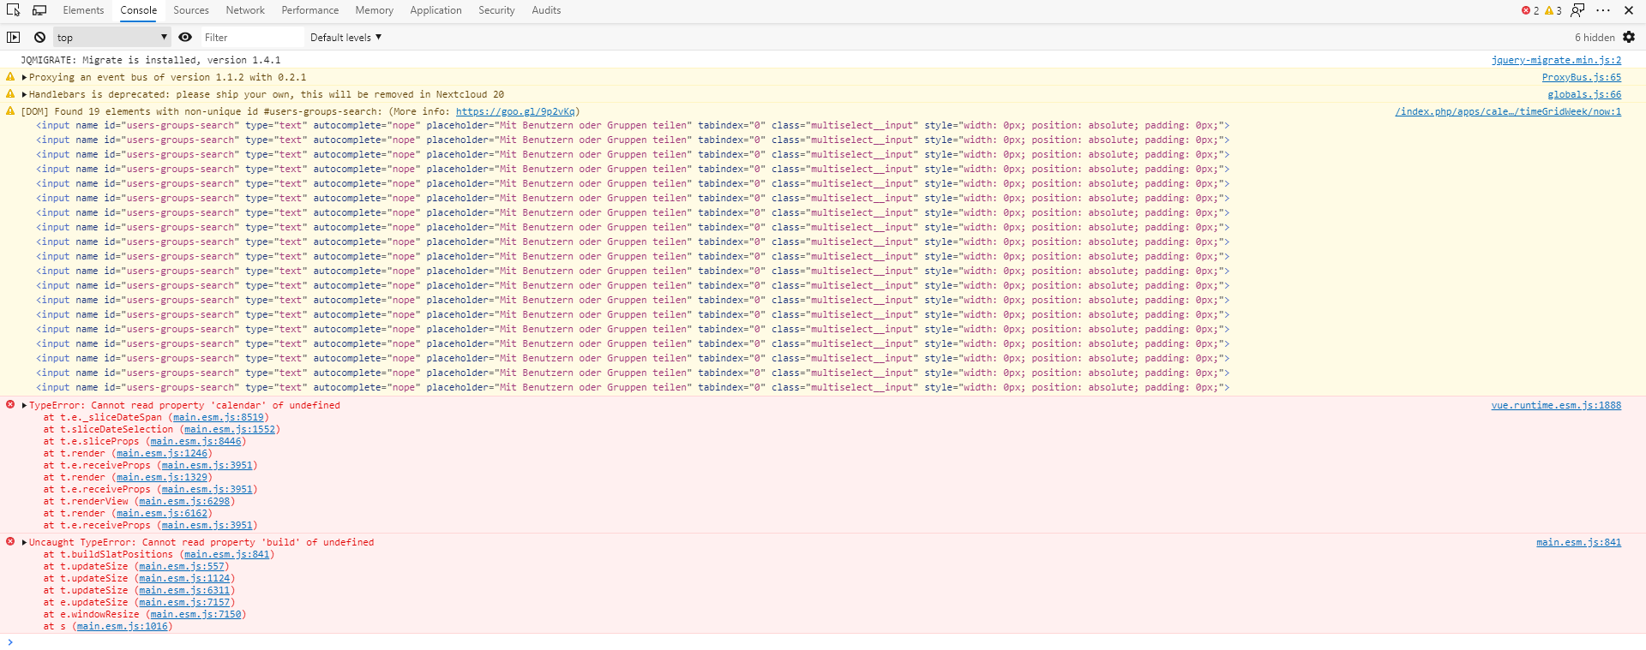This screenshot has height=650, width=1646.
Task: Open the main.esm.js:1552 stack link
Action: pyautogui.click(x=230, y=429)
